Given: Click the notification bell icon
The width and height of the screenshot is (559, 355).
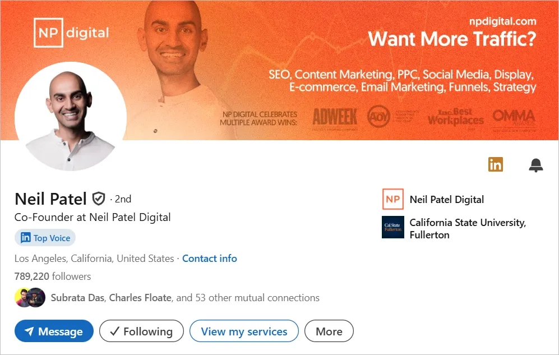Looking at the screenshot, I should click(536, 165).
